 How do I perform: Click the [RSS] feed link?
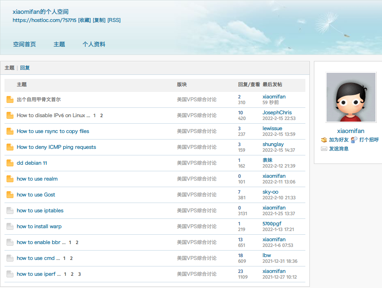(114, 20)
